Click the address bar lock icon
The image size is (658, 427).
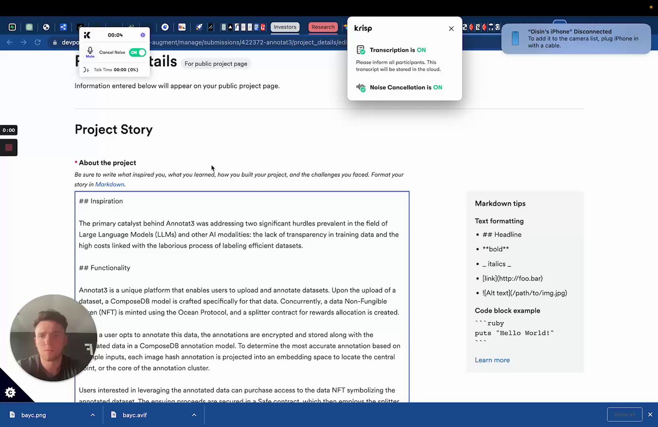[x=55, y=43]
